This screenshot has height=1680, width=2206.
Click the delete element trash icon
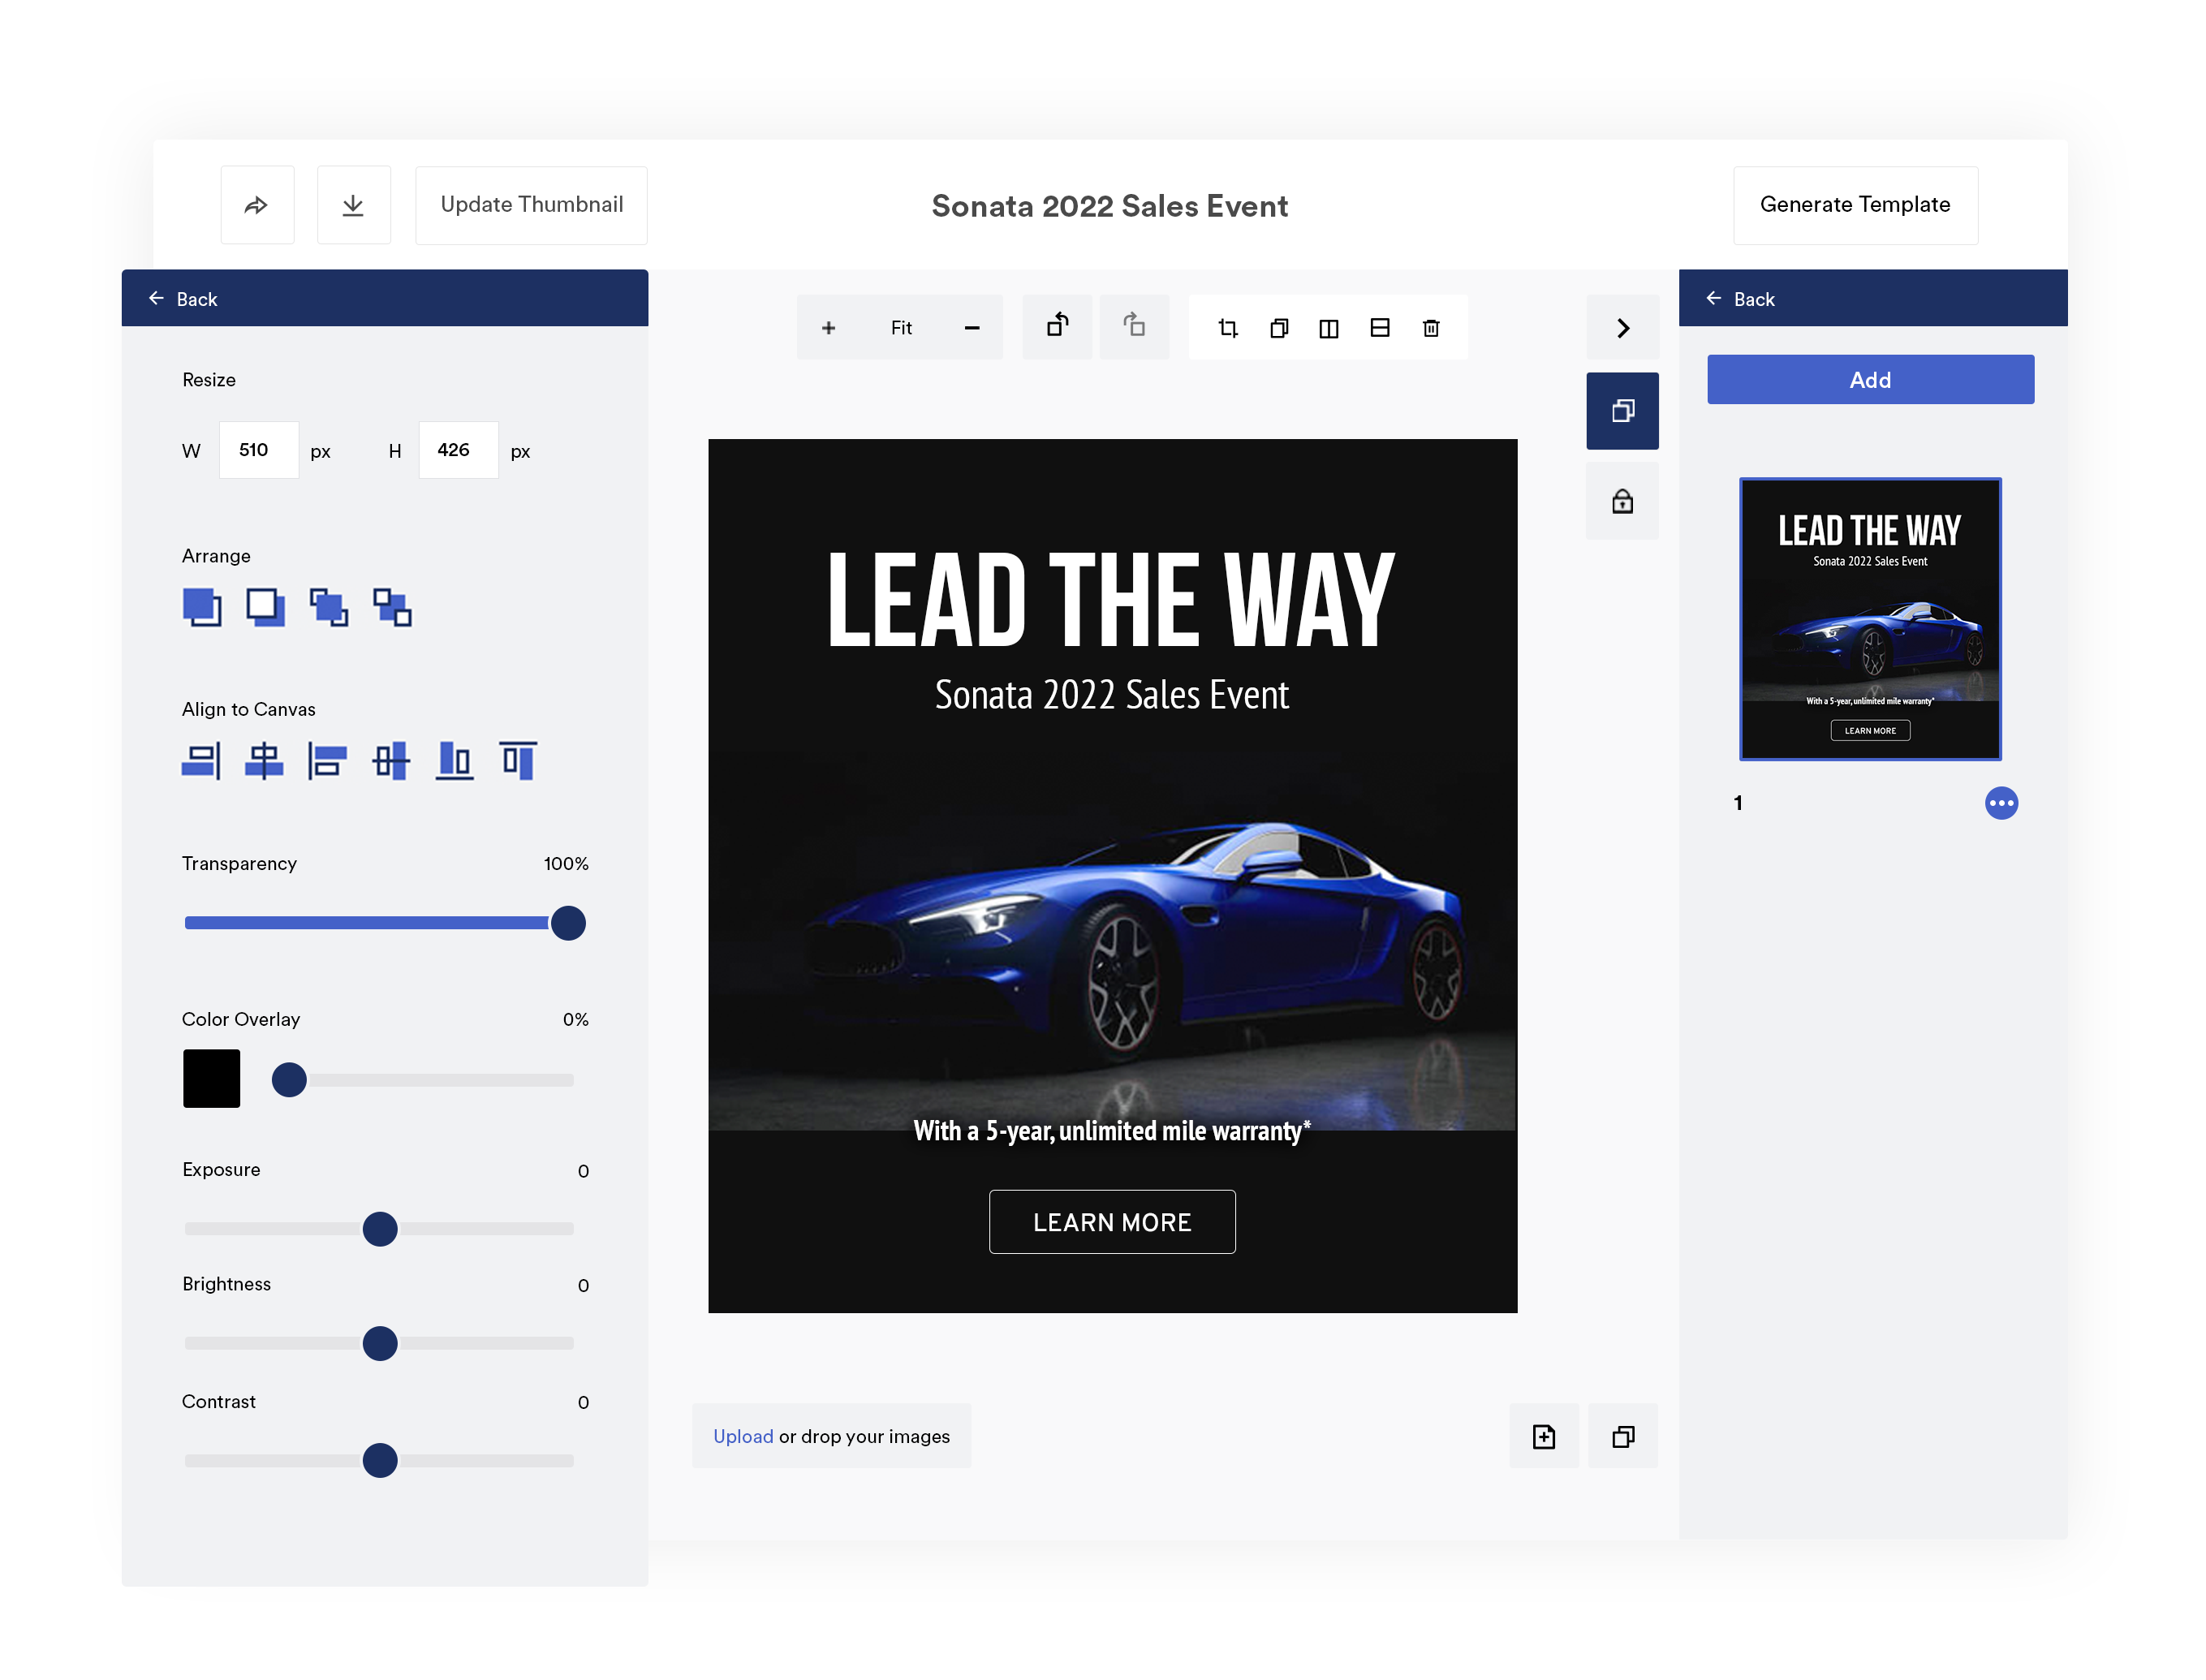point(1429,326)
